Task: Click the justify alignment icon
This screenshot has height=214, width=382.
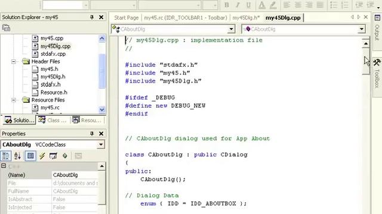Action: point(320,5)
